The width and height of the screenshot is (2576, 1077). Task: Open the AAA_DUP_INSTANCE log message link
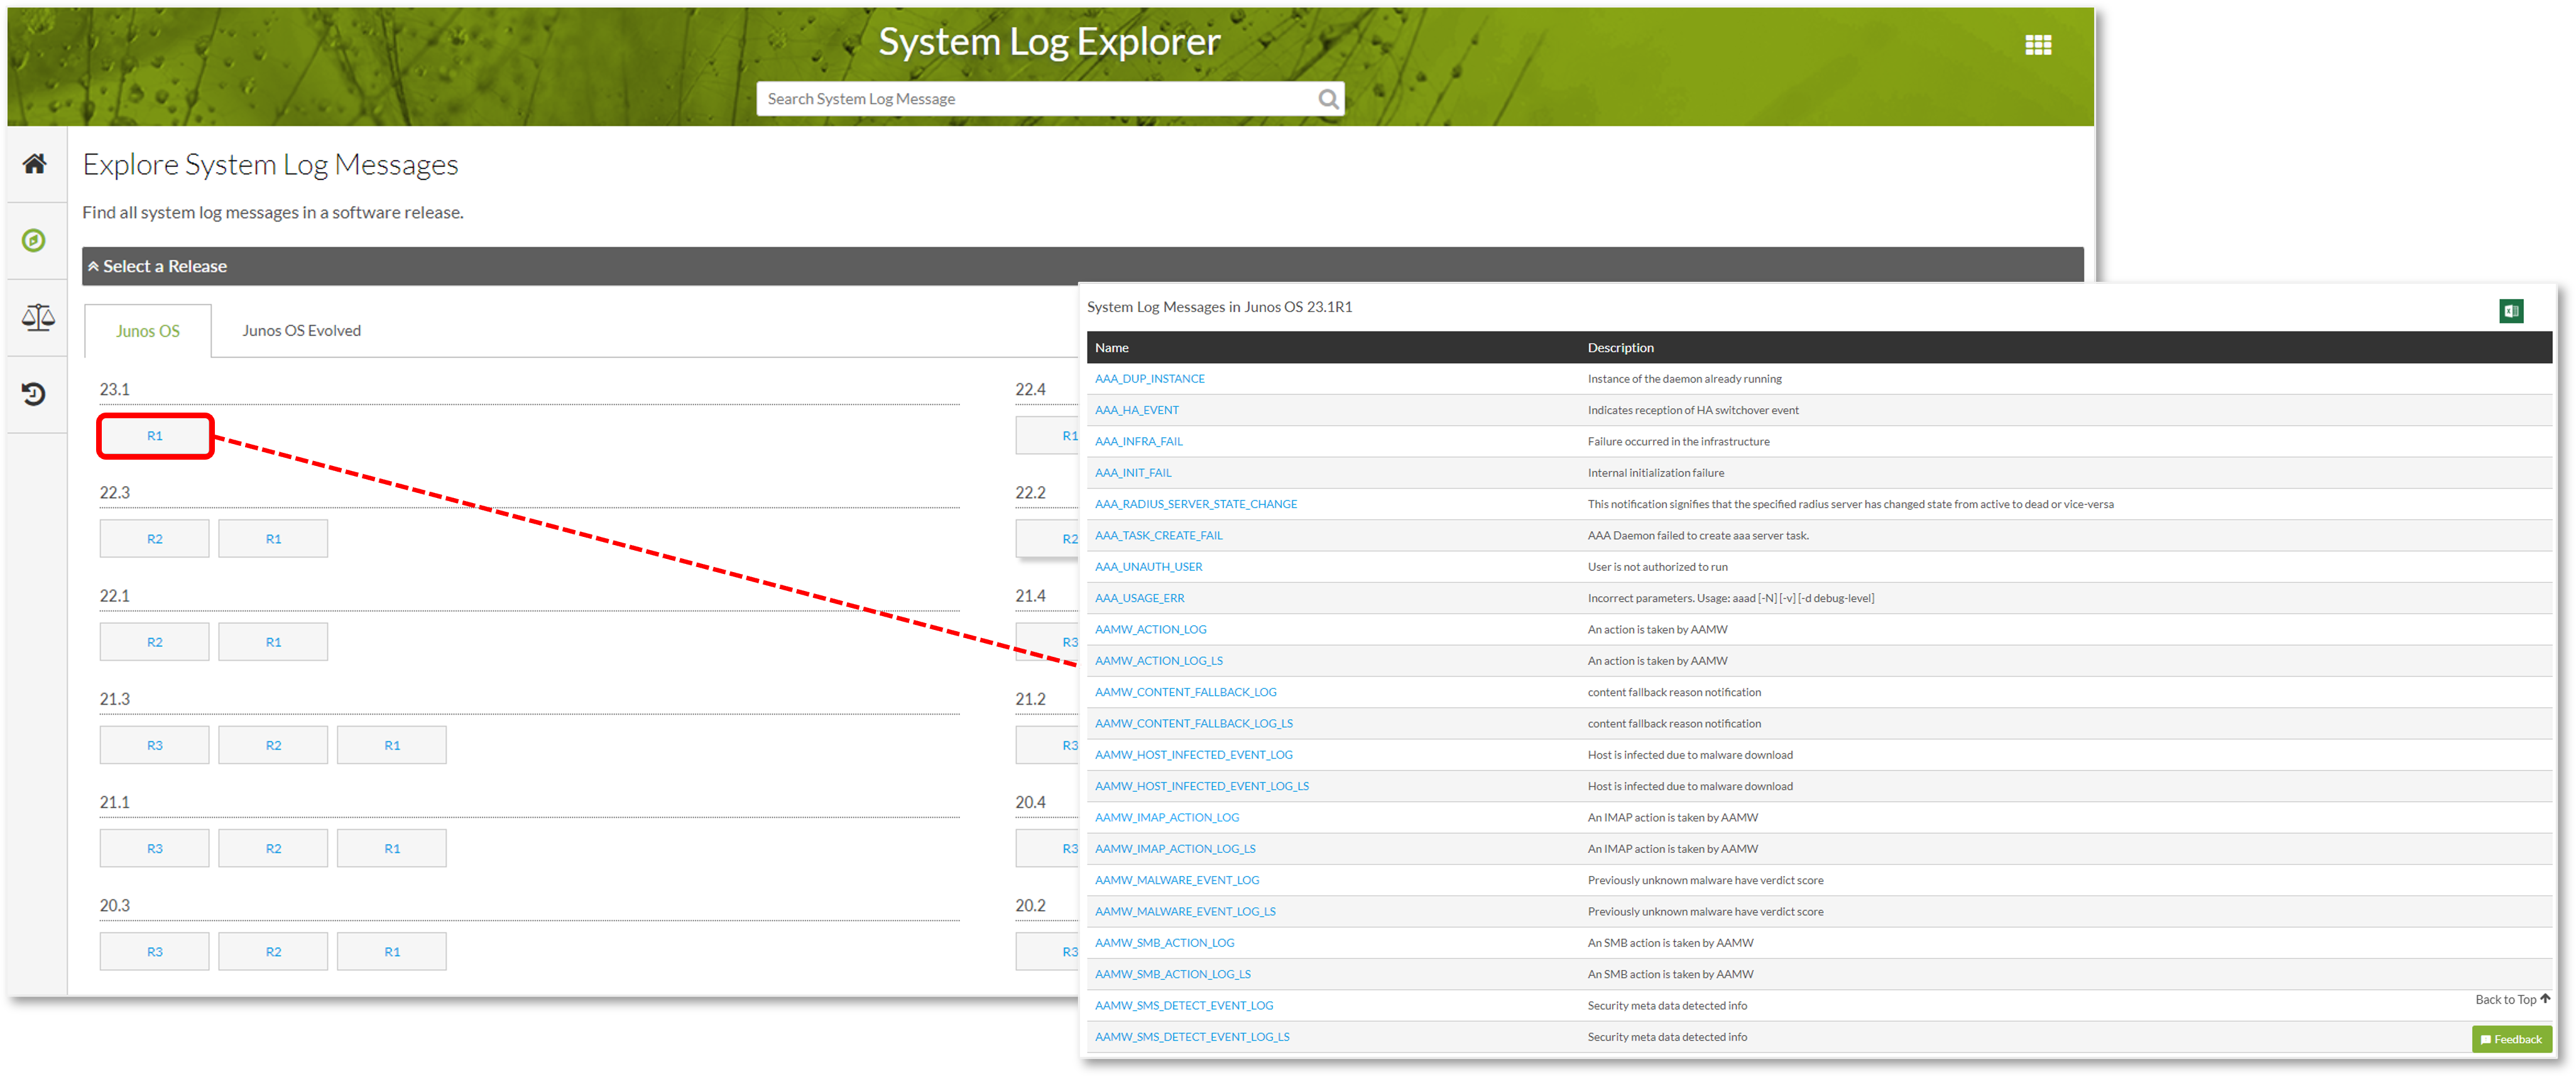pyautogui.click(x=1149, y=379)
